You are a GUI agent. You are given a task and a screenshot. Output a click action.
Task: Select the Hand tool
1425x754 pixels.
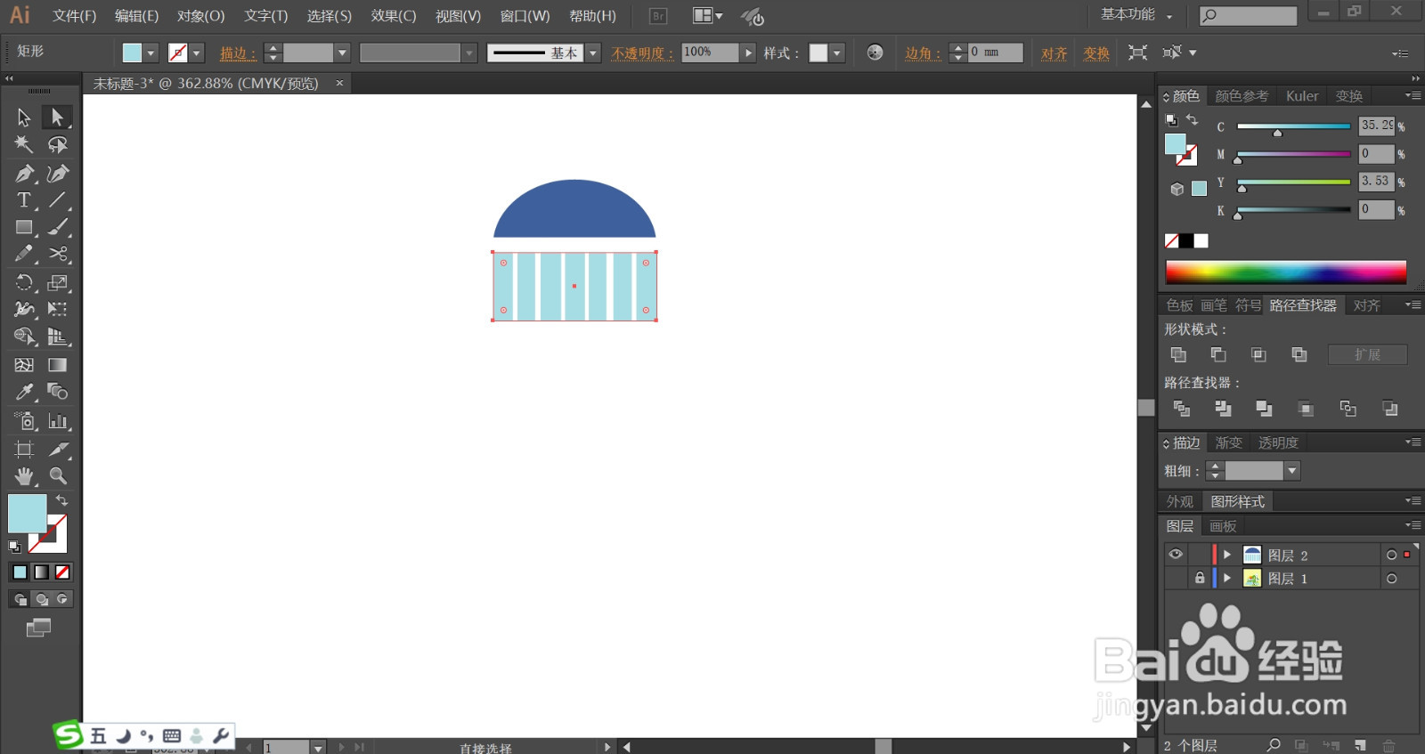(24, 476)
